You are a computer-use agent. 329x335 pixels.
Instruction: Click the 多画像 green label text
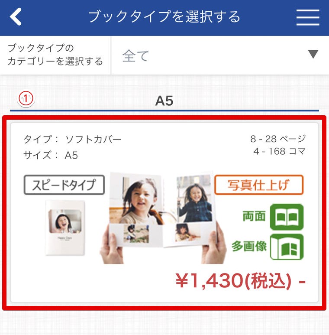249,246
